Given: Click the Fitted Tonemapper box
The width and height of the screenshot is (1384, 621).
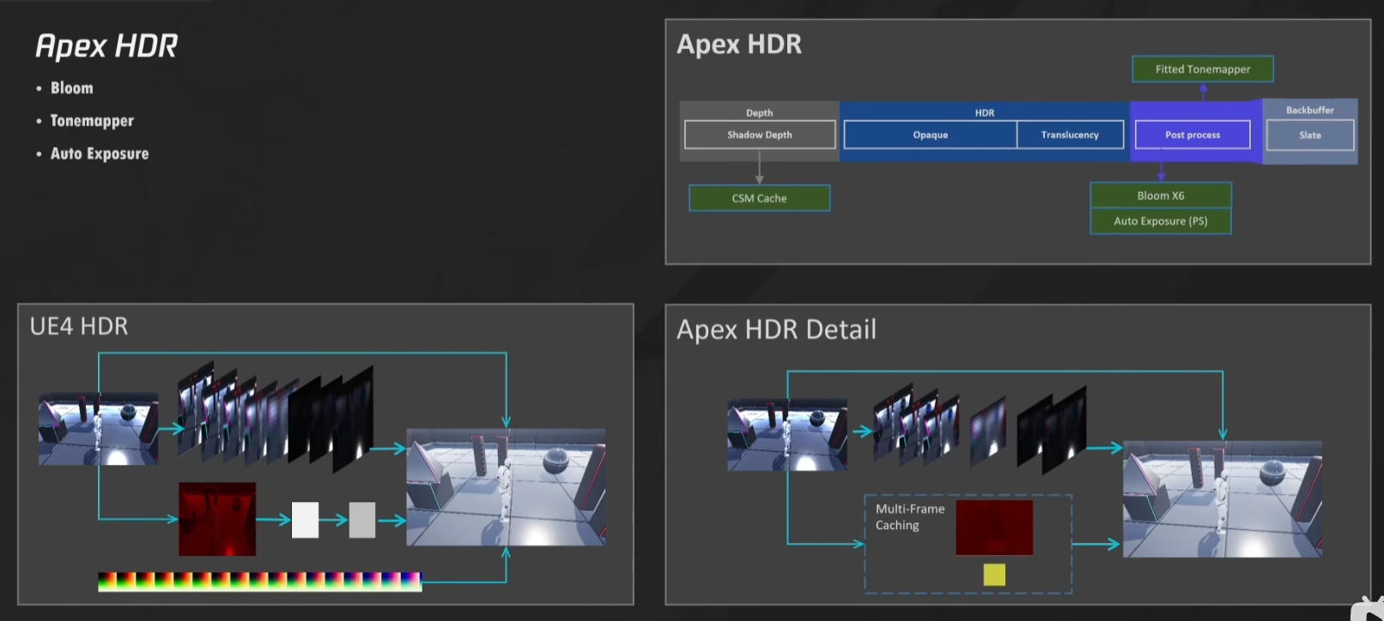Looking at the screenshot, I should [1202, 69].
